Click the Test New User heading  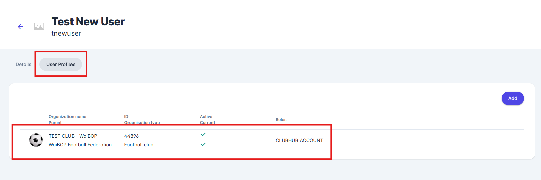click(88, 22)
